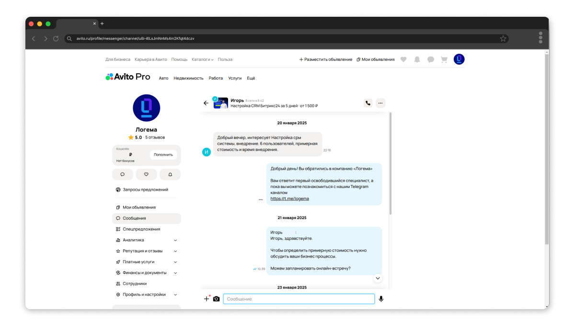
Task: Go back from chat with arrow
Action: 206,103
